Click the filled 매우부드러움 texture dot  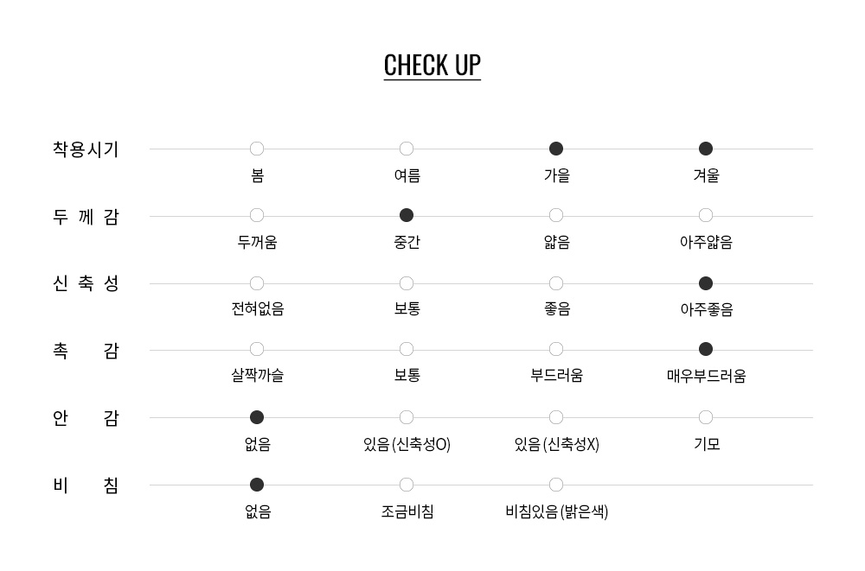(706, 350)
